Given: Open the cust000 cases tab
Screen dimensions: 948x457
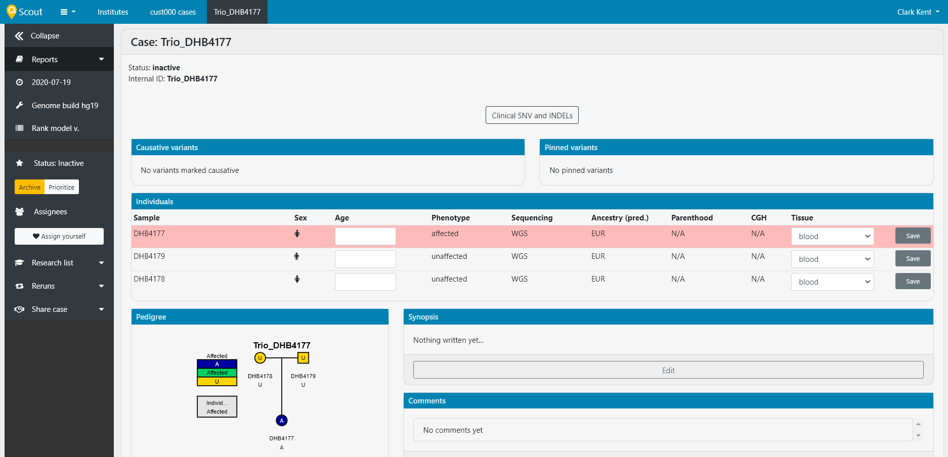Looking at the screenshot, I should [173, 12].
